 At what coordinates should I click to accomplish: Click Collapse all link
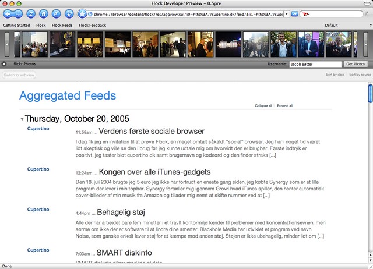263,106
